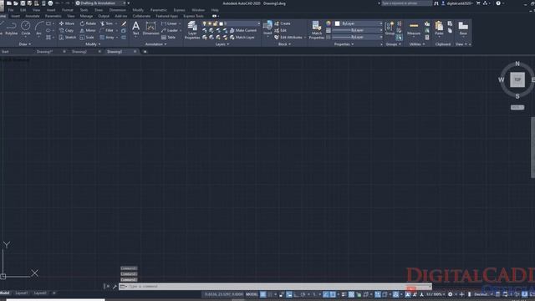Viewport: 535px width, 301px height.
Task: Expand the Modify panel
Action: click(93, 44)
